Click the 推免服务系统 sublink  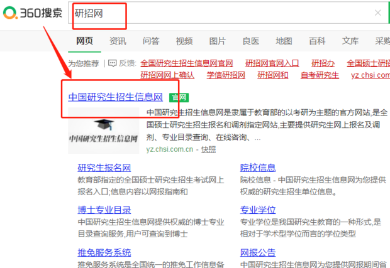click(x=104, y=252)
